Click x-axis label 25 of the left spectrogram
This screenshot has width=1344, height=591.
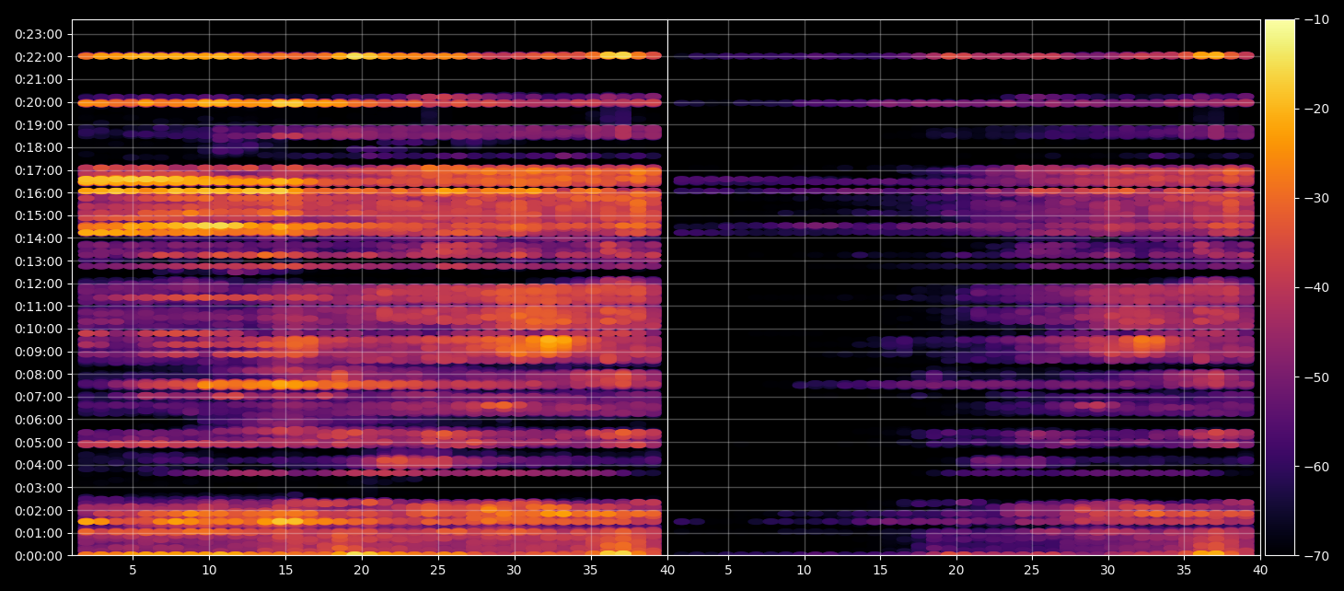pyautogui.click(x=438, y=570)
